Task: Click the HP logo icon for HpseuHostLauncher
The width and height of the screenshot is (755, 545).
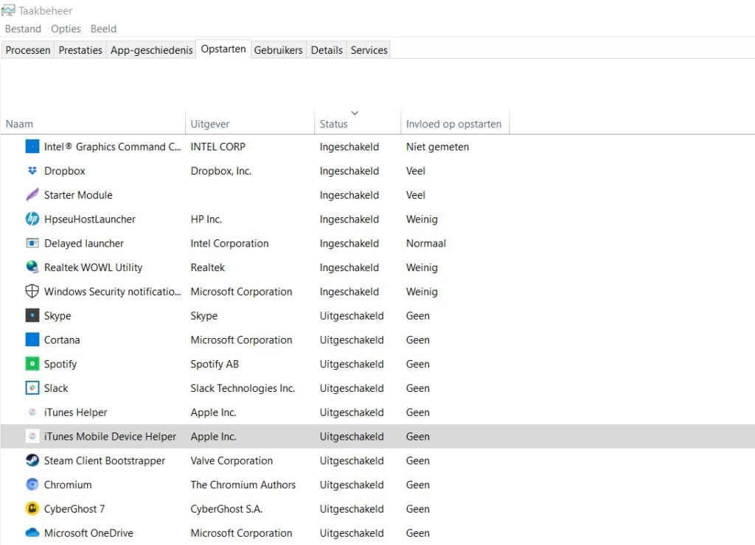Action: (32, 219)
